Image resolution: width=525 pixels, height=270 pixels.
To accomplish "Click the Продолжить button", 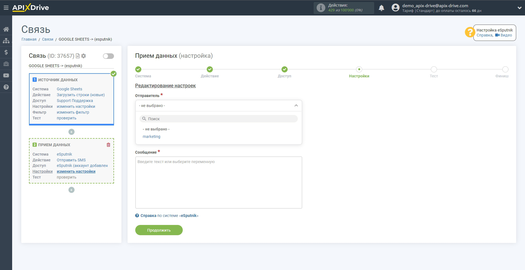I will 159,230.
